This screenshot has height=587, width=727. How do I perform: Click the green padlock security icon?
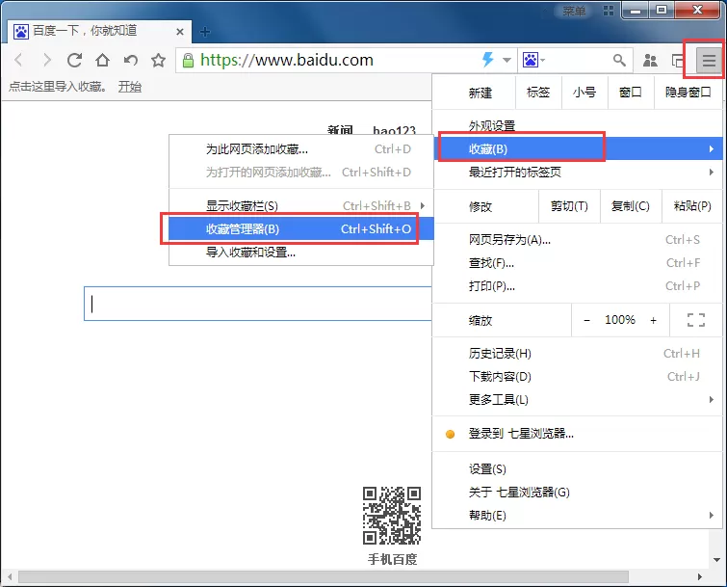(188, 61)
